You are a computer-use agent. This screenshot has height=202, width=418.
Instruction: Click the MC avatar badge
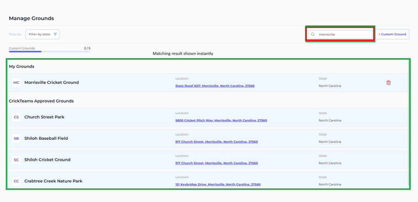tap(16, 83)
